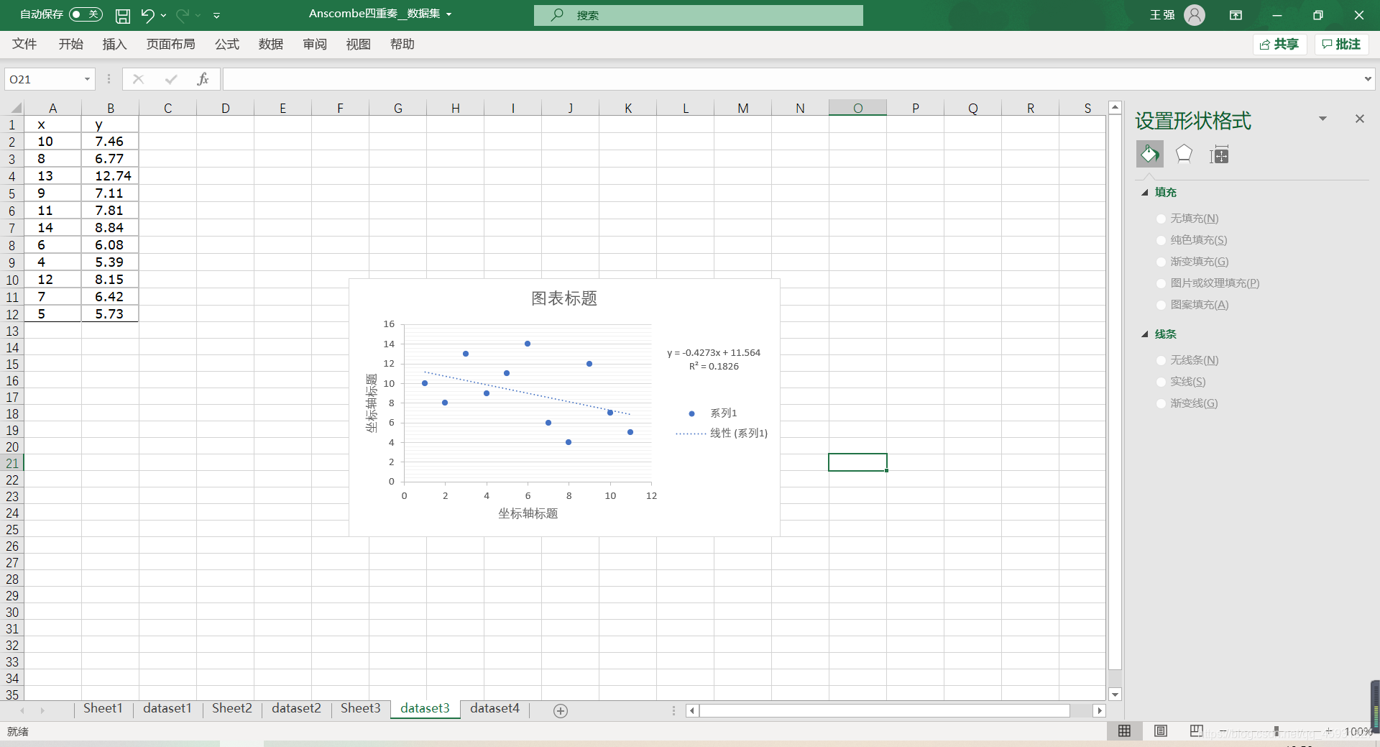Switch to the dataset1 sheet tab
The image size is (1380, 747).
pyautogui.click(x=167, y=709)
